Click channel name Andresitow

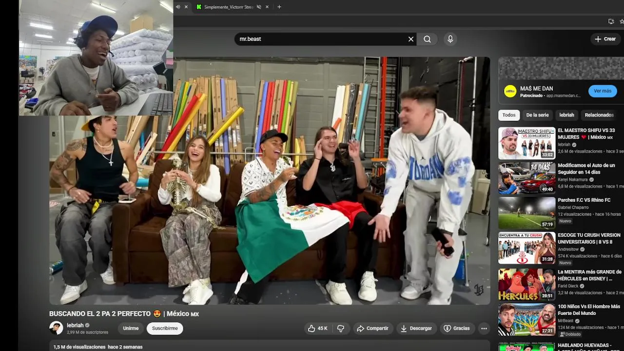(568, 249)
